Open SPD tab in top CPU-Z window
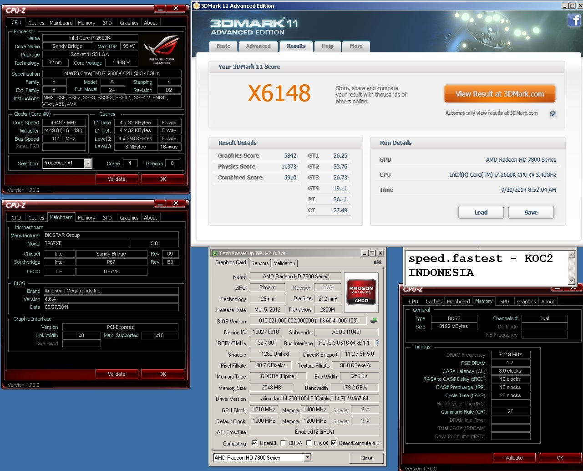The image size is (583, 471). 107,23
